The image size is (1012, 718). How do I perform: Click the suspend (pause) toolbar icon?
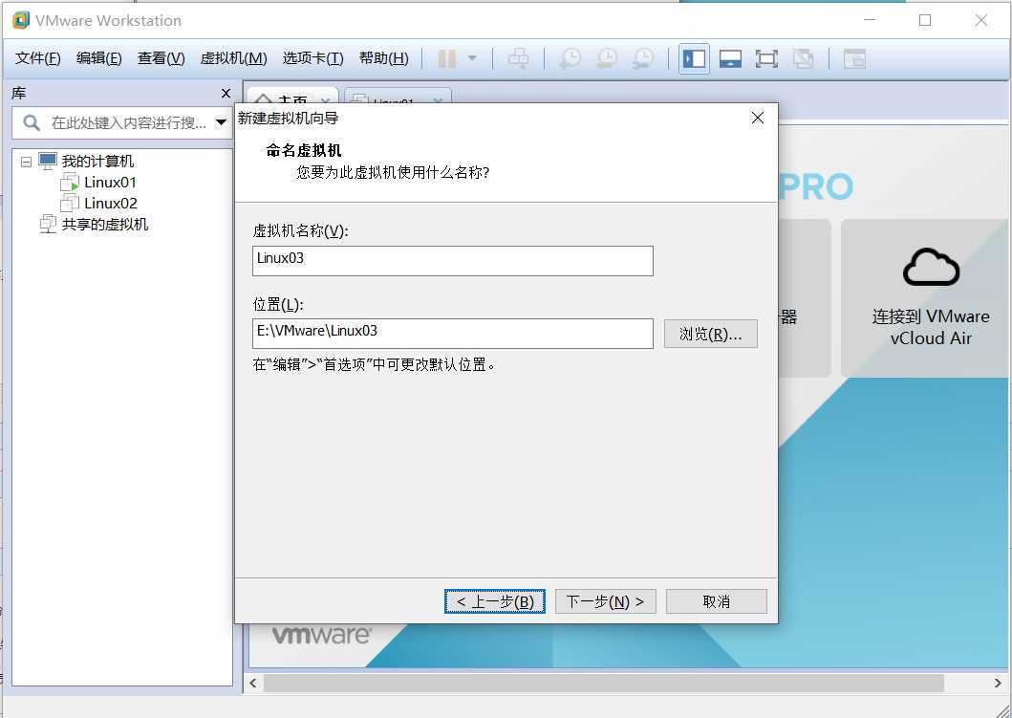point(446,58)
